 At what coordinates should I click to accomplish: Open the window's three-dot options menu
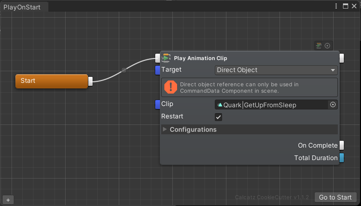(336, 6)
